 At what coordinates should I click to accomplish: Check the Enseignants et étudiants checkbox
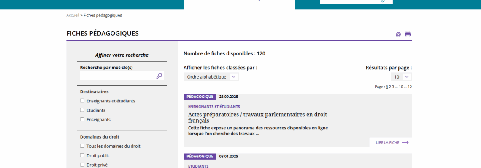[x=82, y=101]
